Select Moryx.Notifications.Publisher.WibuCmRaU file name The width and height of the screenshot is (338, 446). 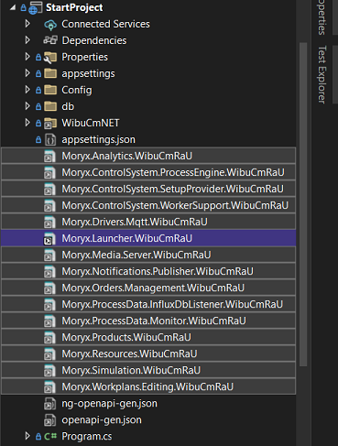click(x=158, y=271)
